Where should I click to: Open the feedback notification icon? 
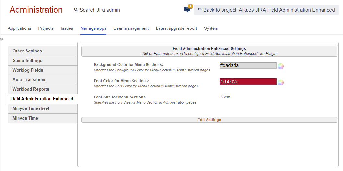(x=188, y=9)
